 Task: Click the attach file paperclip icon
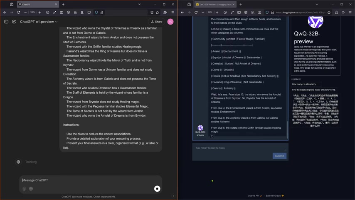point(24,189)
